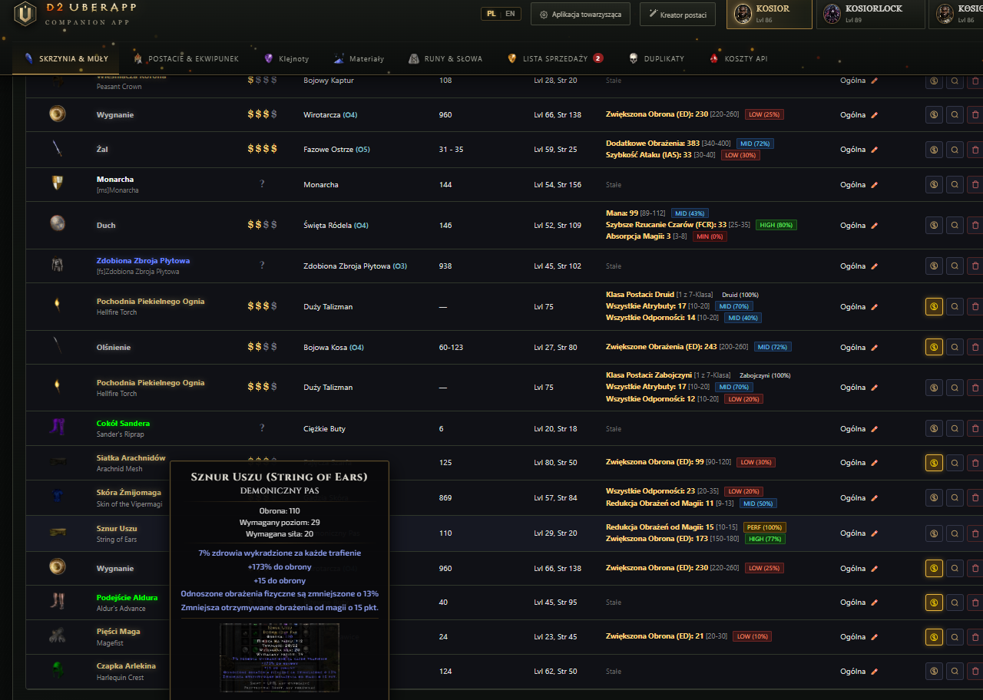
Task: Inspect Cokół Sandera with the magnifier icon
Action: point(955,428)
